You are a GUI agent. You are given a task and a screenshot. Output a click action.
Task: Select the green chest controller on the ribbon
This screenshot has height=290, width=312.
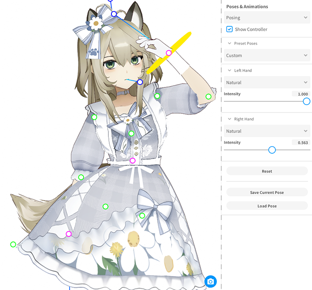tap(131, 134)
